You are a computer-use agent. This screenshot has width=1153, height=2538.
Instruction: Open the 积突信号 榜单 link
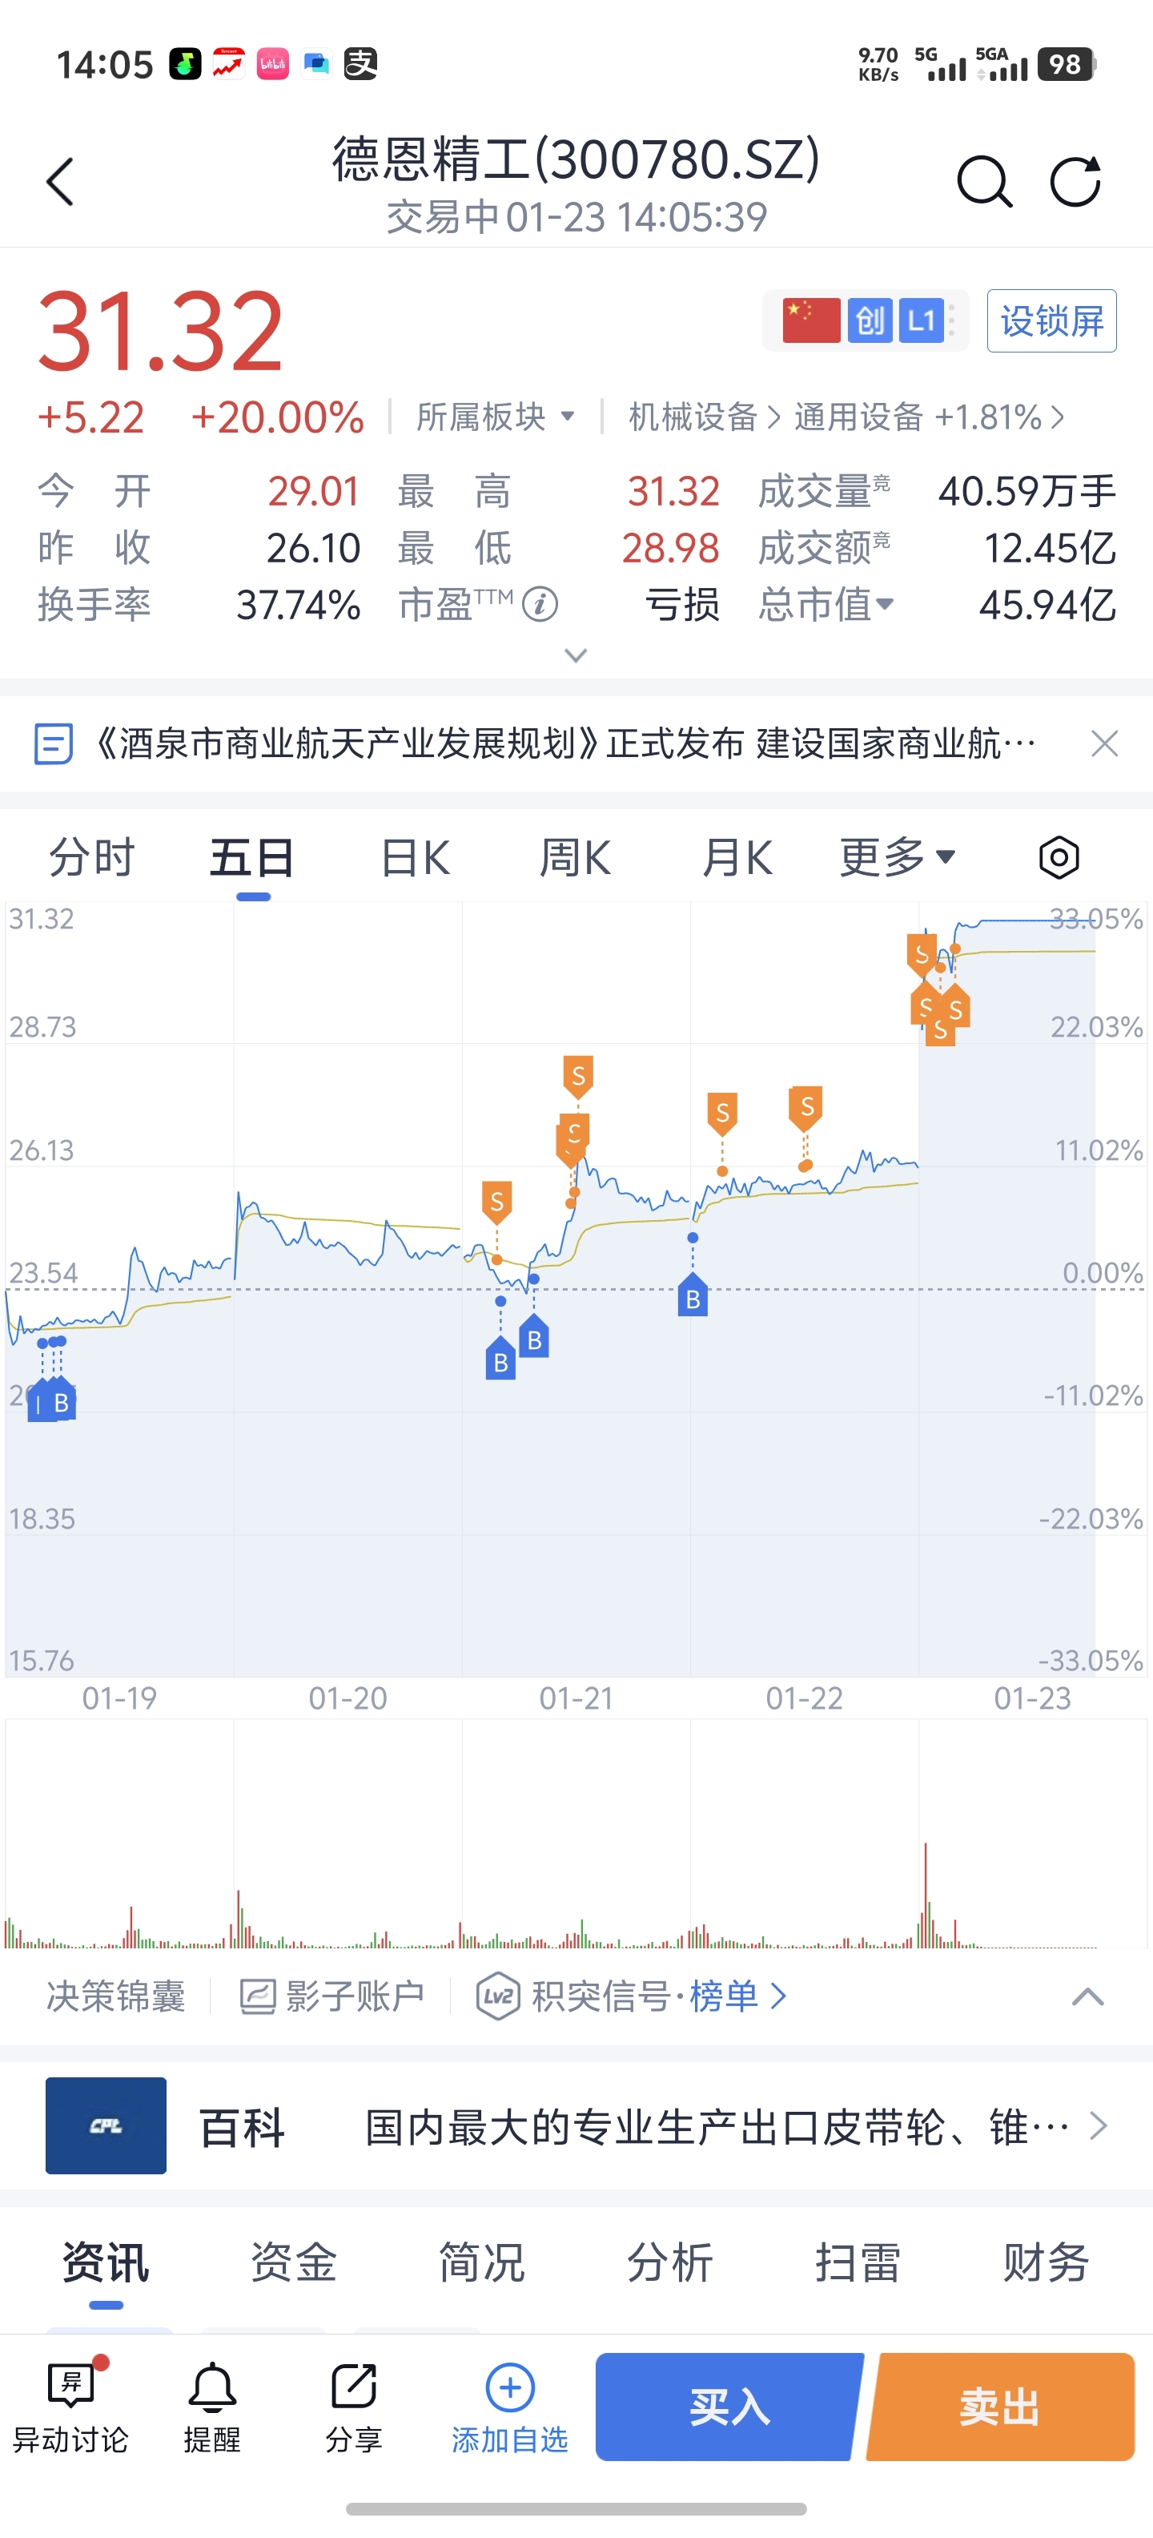pyautogui.click(x=728, y=1997)
